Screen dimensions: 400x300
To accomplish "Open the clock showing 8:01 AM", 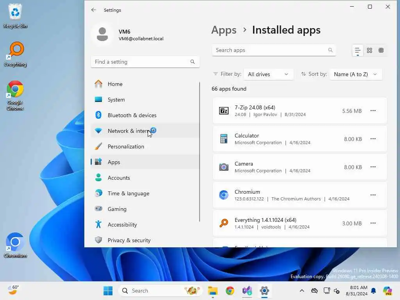I will [x=356, y=291].
